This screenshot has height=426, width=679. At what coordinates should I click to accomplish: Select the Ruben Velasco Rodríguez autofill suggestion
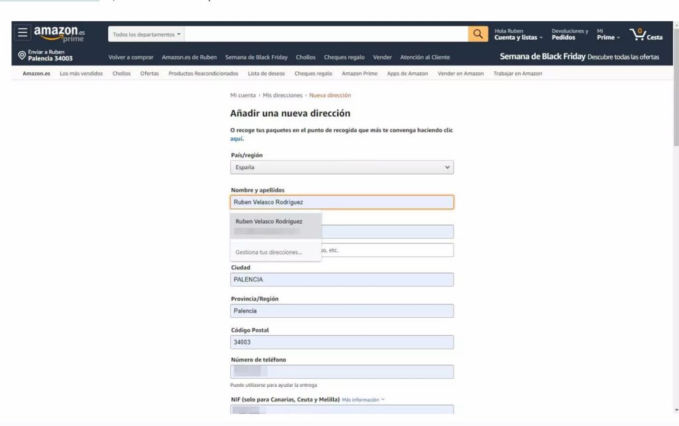(276, 226)
